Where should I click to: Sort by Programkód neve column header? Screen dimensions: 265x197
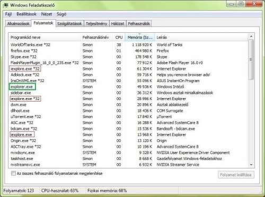pyautogui.click(x=45, y=37)
